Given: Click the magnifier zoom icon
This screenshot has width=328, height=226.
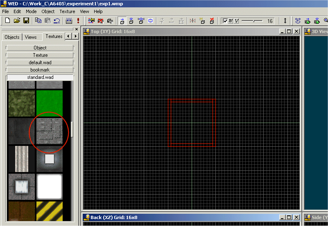Looking at the screenshot, I should tap(326, 20).
